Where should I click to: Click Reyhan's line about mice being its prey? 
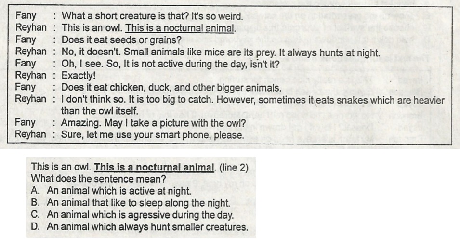[221, 52]
